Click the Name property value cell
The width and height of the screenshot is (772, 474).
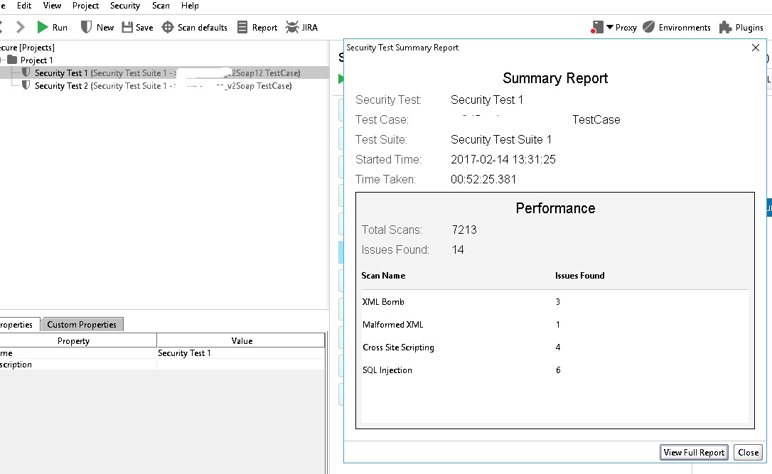tap(241, 353)
